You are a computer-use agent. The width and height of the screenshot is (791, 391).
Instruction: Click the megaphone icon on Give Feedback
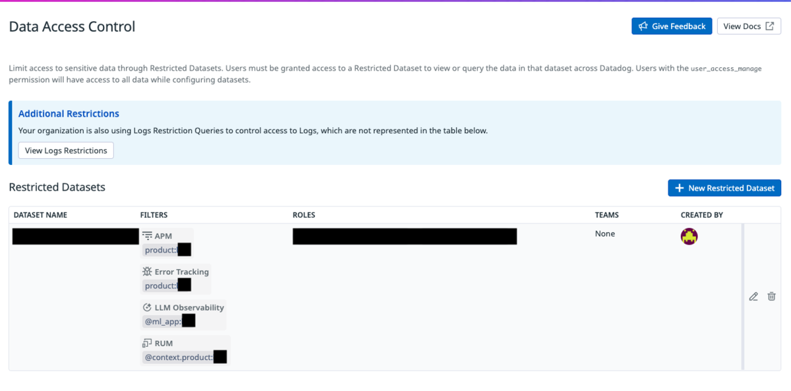click(643, 26)
